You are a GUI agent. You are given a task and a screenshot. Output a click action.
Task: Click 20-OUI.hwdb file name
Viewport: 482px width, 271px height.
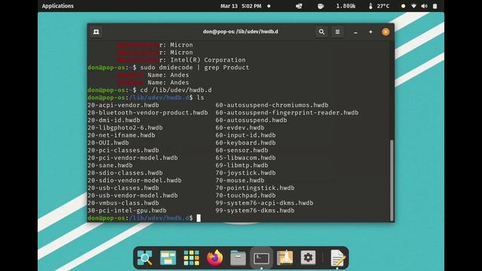click(x=108, y=142)
